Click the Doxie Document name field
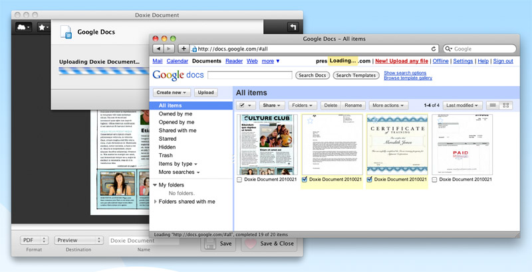 click(x=144, y=241)
